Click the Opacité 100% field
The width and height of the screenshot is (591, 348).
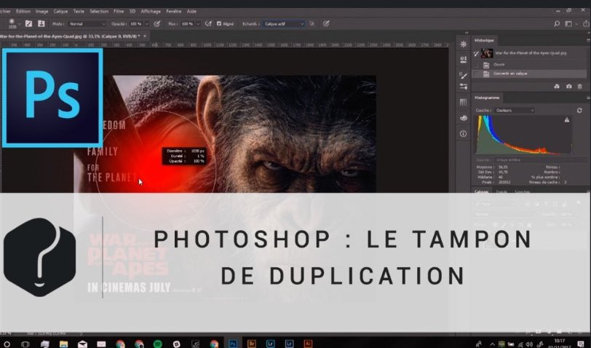coord(135,24)
